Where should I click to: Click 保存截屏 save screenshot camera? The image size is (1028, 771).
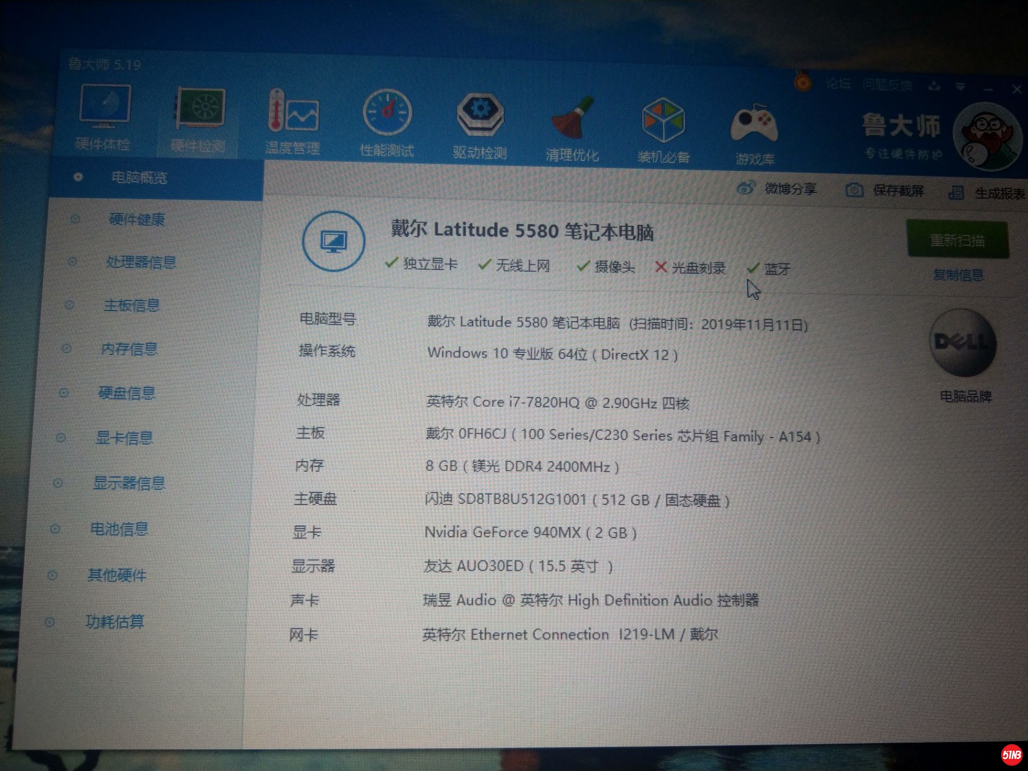(x=854, y=190)
